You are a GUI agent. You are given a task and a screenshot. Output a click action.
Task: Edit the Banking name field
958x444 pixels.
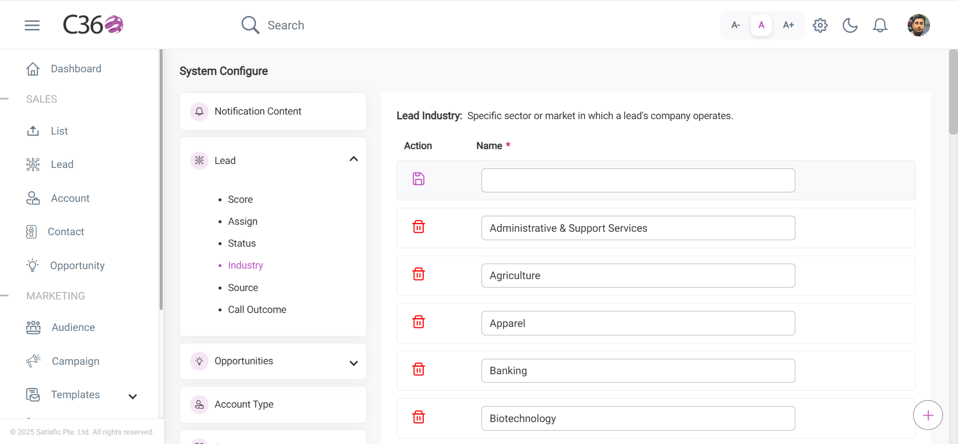(x=638, y=371)
